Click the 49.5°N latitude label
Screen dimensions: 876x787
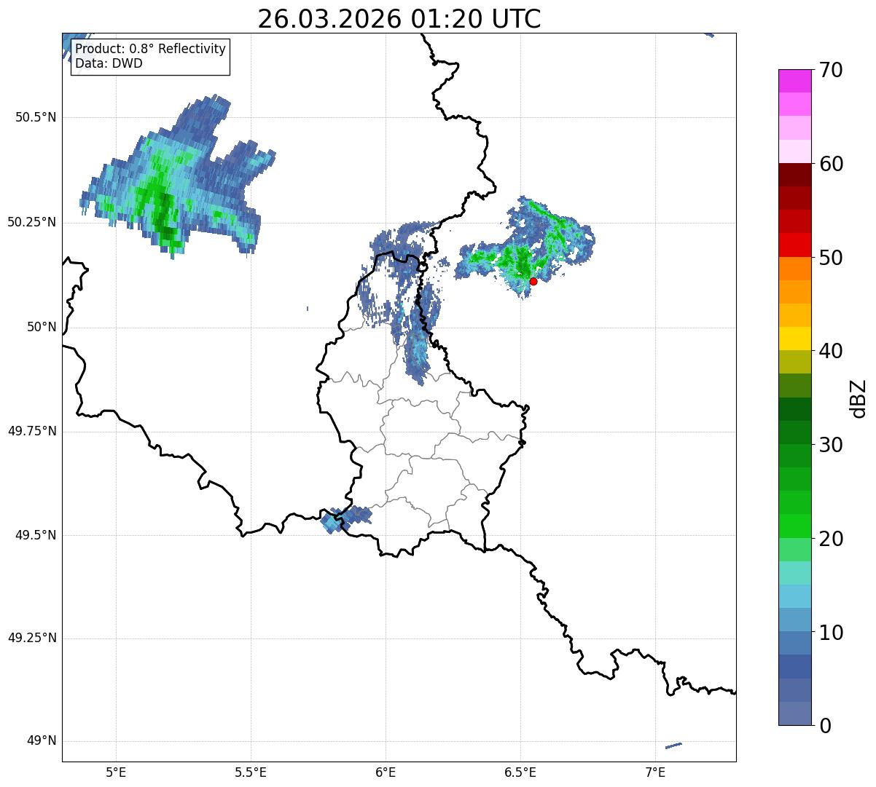coord(35,535)
